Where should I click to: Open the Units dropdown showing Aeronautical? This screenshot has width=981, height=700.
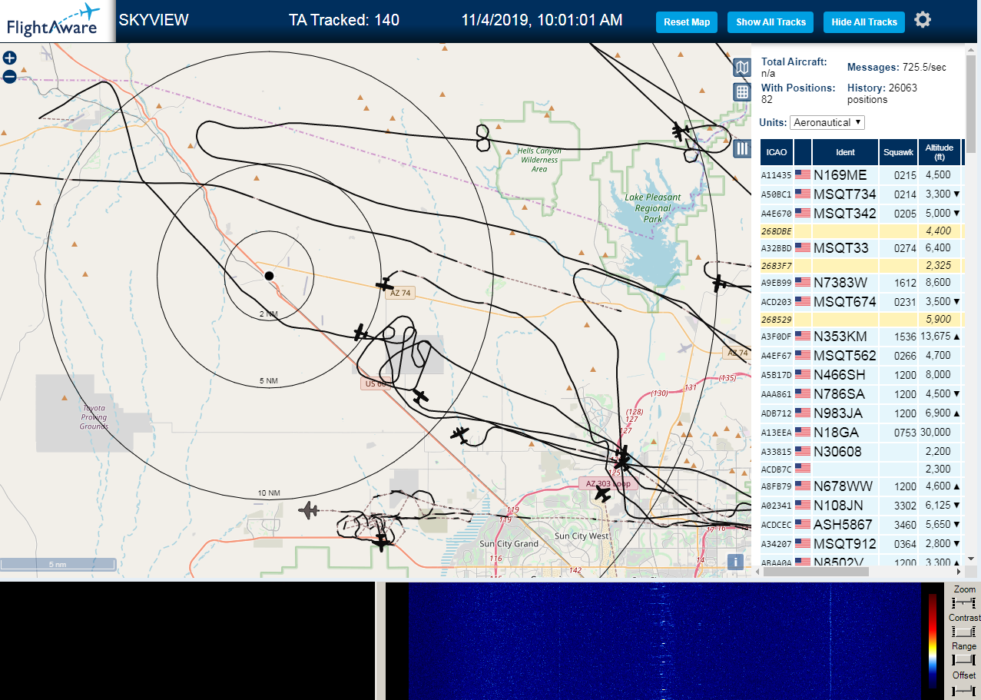tap(827, 122)
